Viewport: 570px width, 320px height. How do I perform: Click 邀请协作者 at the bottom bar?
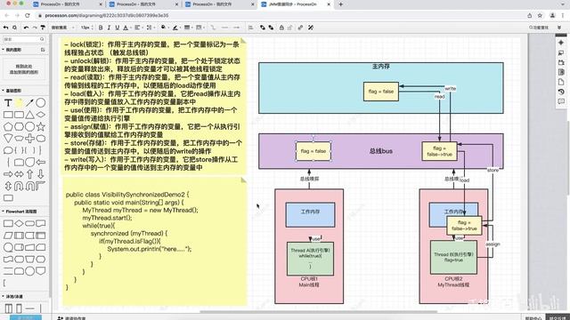71,318
